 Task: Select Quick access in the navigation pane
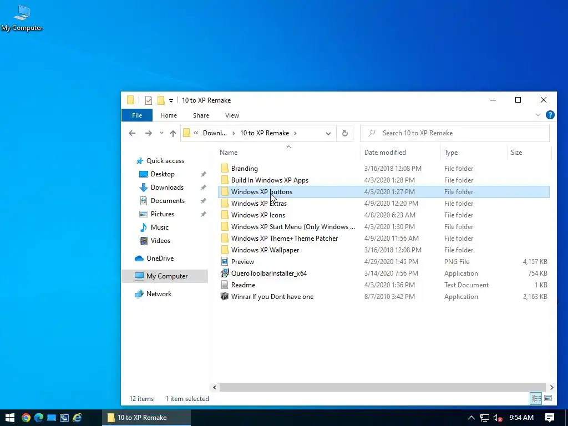(165, 161)
